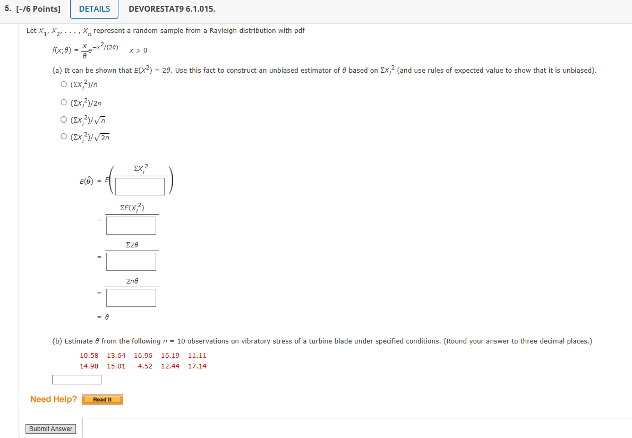Click the Submit Answer button
This screenshot has width=632, height=438.
click(50, 428)
